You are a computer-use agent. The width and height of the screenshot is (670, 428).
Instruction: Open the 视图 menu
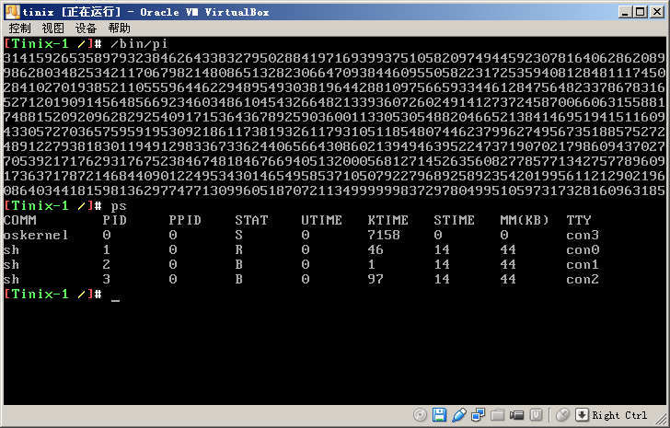(x=53, y=29)
